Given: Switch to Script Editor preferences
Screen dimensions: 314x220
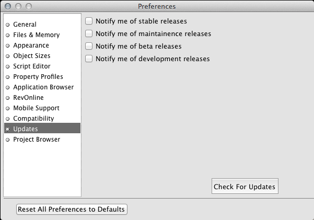Looking at the screenshot, I should (32, 66).
